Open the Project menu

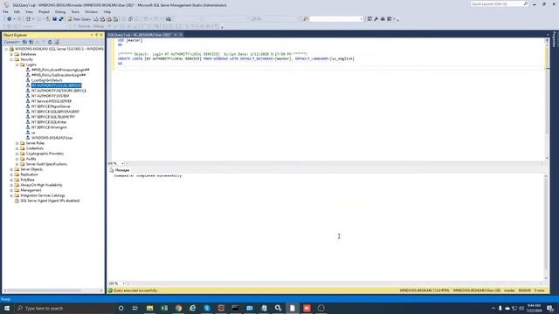coord(44,11)
